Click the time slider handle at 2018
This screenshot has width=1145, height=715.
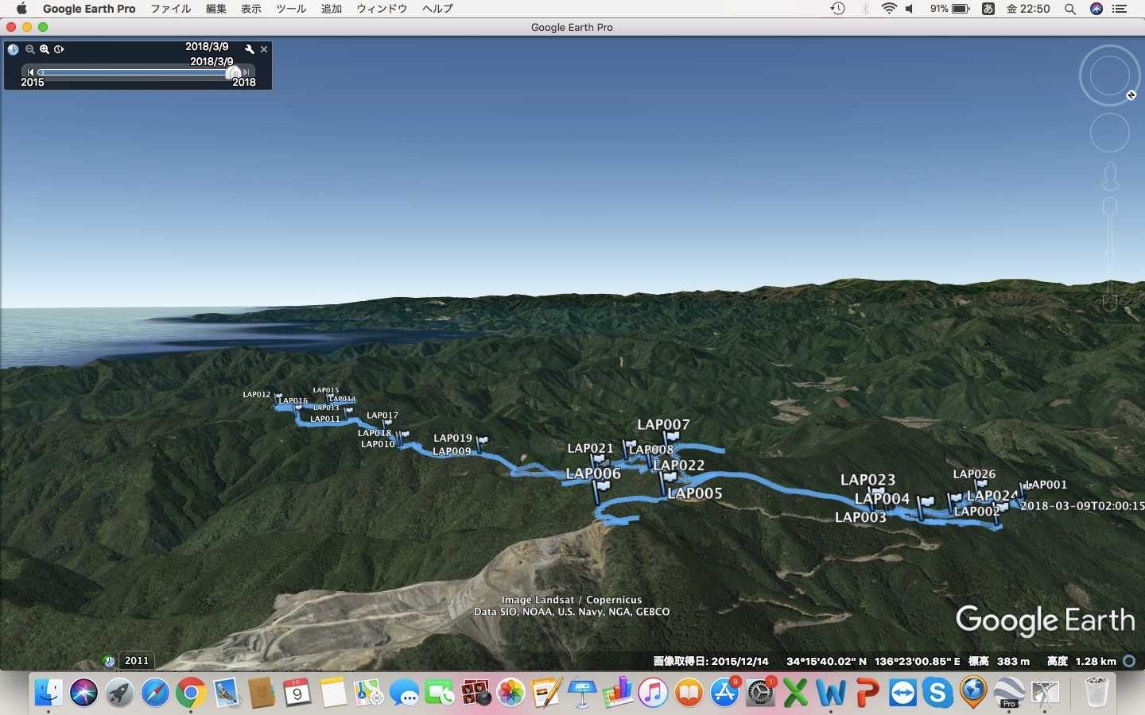[x=234, y=72]
